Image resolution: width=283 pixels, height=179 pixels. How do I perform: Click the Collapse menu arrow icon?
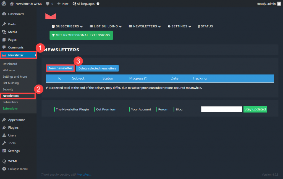click(4, 169)
